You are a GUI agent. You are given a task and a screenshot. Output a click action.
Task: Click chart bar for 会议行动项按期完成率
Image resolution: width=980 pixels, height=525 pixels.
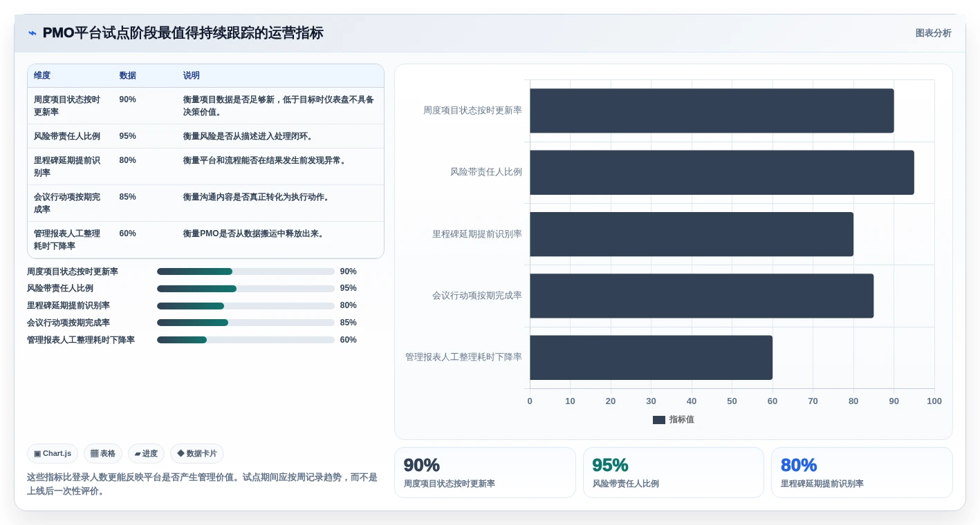tap(701, 296)
